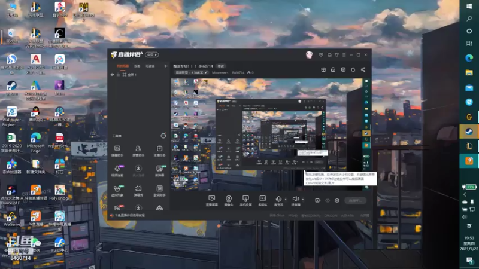Open the taskbar clock showing 19:53

pyautogui.click(x=469, y=243)
